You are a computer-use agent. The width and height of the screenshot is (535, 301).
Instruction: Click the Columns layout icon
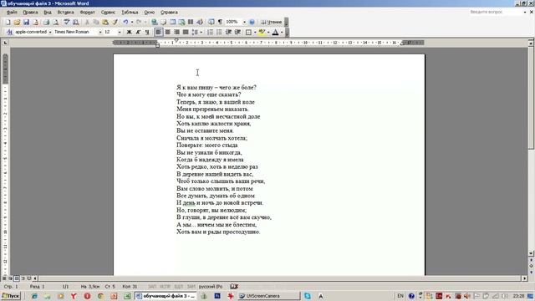click(191, 22)
